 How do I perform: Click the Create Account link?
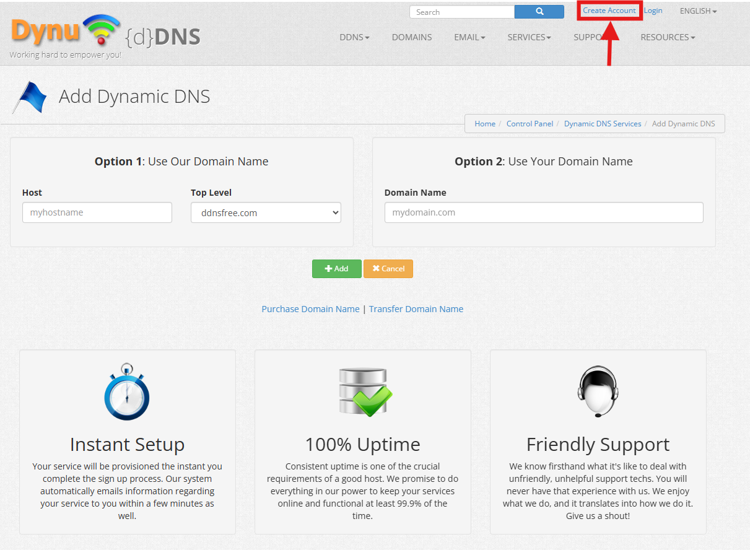tap(609, 11)
